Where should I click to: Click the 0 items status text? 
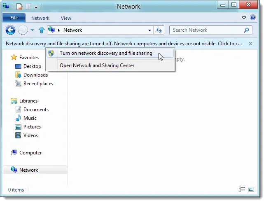16,190
